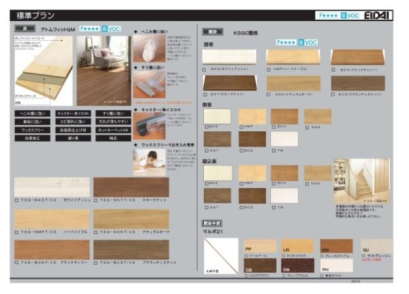The height and width of the screenshot is (294, 409).
Task: Check the 踏板 BCH(ブラックチェリー) checkbox
Action: (x=333, y=69)
